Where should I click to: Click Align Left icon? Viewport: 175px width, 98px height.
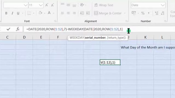coord(62,13)
